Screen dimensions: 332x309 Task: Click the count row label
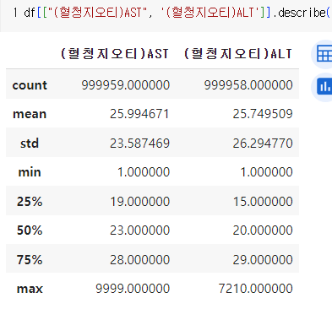30,85
